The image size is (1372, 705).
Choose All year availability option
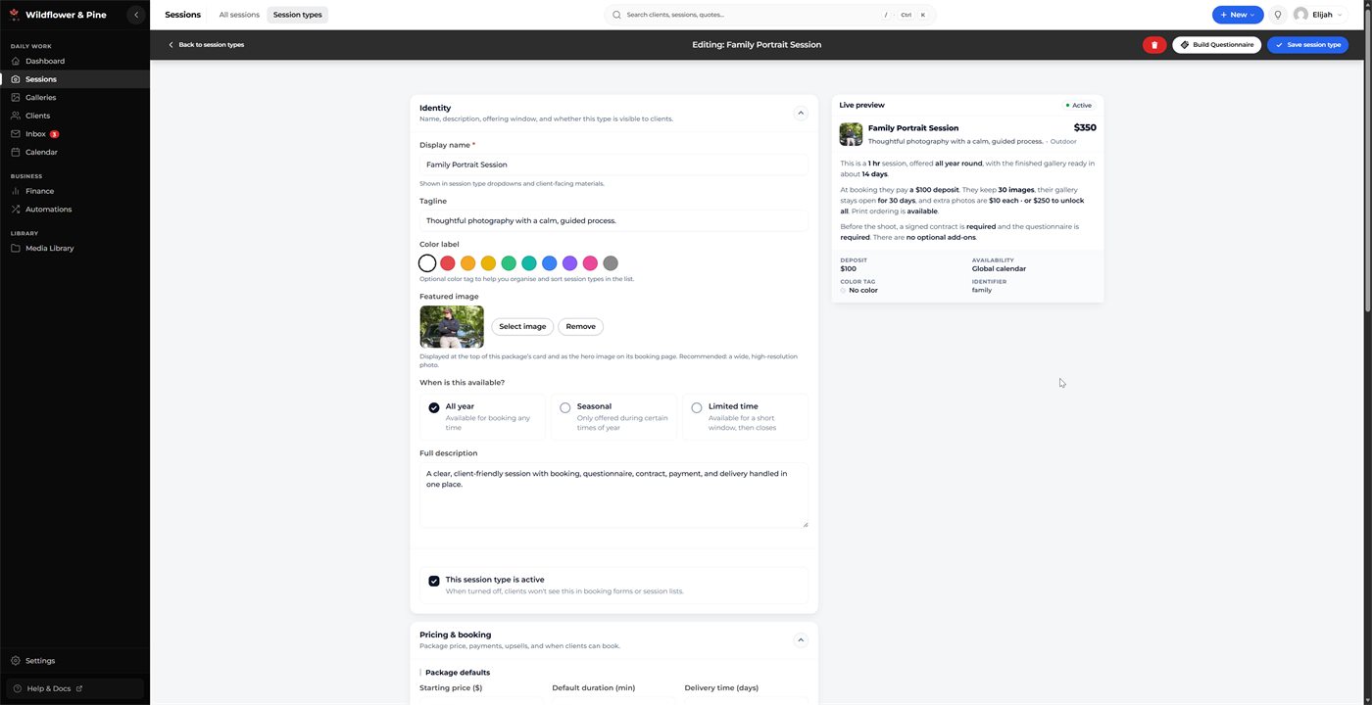click(482, 417)
